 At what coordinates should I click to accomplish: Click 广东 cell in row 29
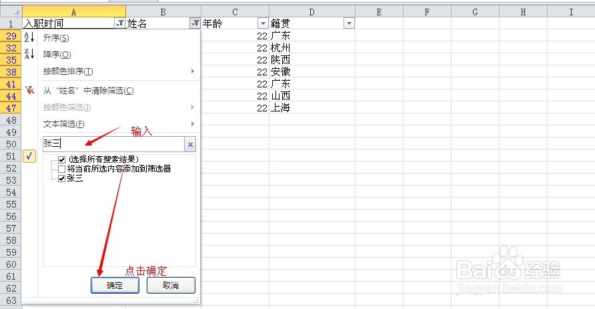(x=312, y=35)
